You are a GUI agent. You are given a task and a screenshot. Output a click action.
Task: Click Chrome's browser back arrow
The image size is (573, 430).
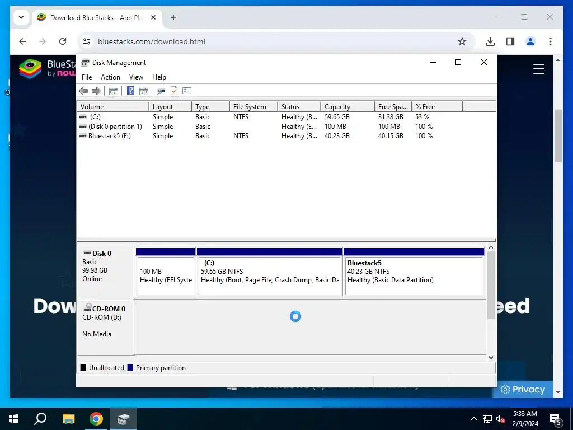(x=22, y=41)
